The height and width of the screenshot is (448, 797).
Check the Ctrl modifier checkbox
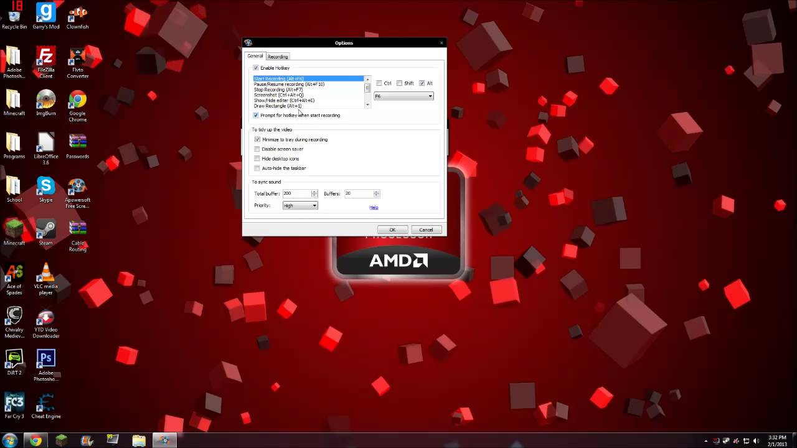379,83
